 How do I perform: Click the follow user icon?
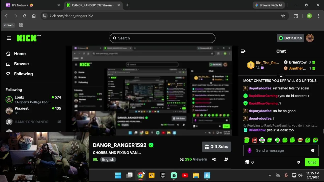pos(226,159)
